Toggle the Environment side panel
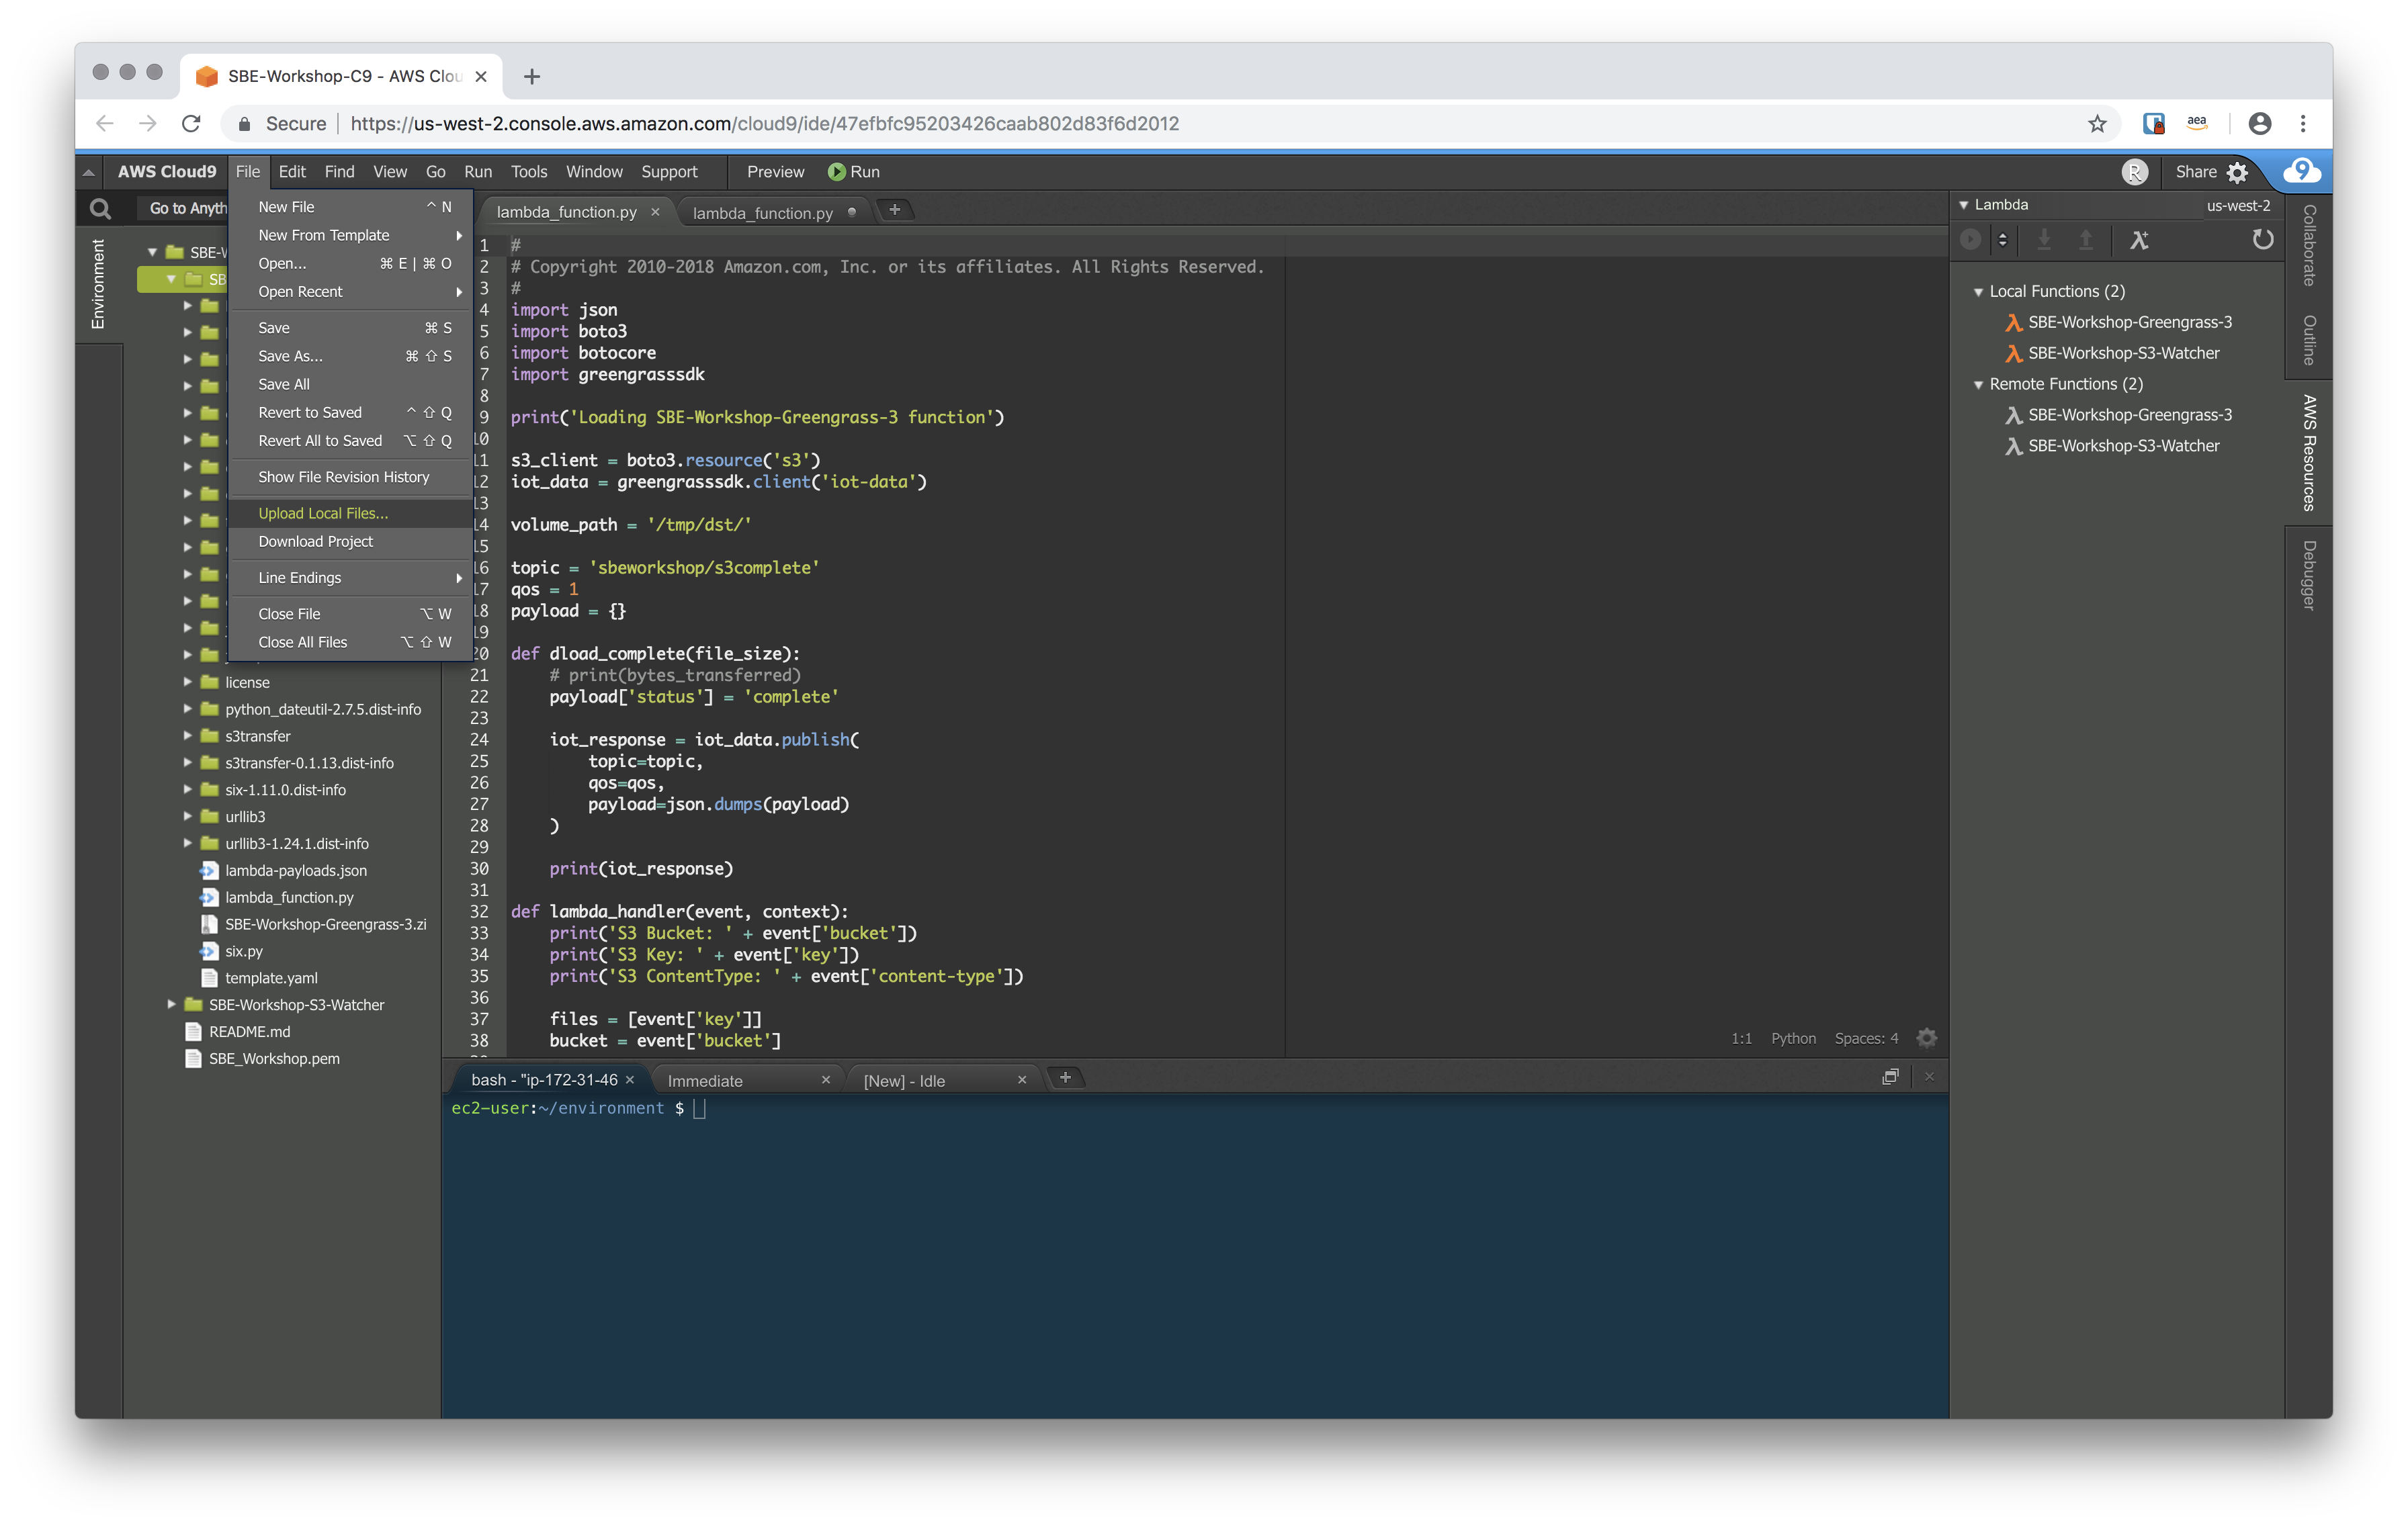 [98, 284]
